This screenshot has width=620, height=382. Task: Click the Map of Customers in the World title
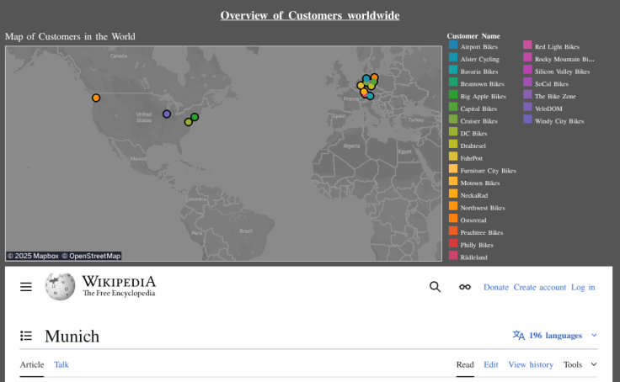tap(70, 36)
